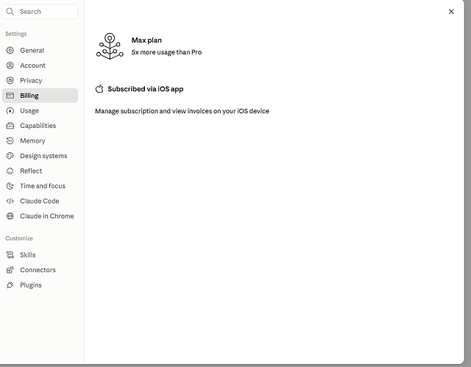
Task: Select the Billing menu item
Action: point(40,96)
